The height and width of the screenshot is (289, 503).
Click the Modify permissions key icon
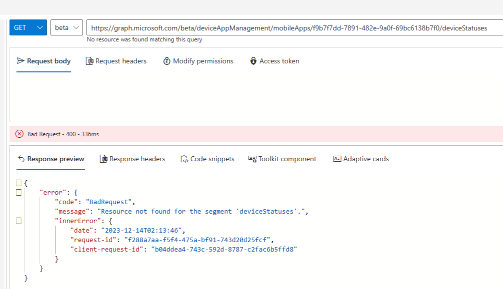coord(167,61)
